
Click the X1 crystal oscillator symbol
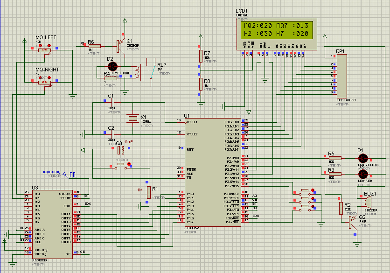pyautogui.click(x=133, y=119)
